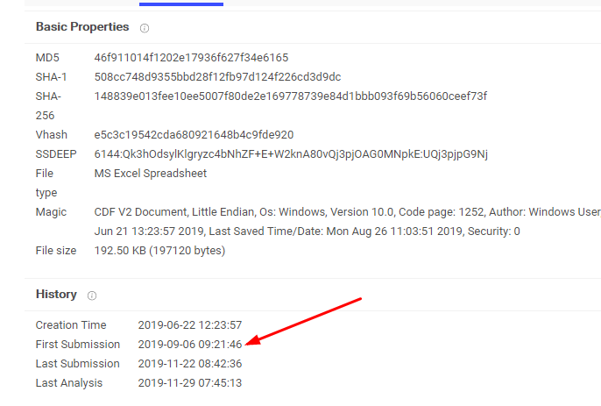Select the SHA-256 hash value
This screenshot has height=406, width=601.
(290, 96)
